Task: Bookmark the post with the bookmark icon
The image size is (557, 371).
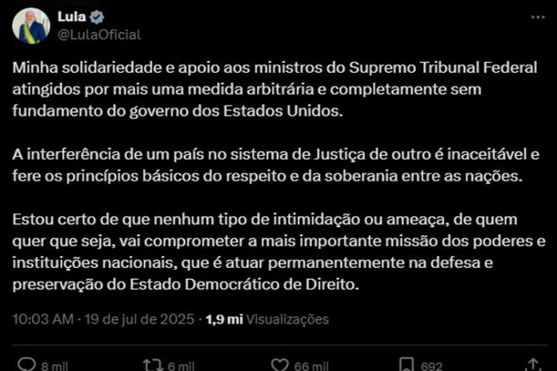Action: (x=407, y=365)
